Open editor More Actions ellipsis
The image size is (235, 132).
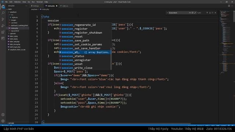(x=232, y=6)
